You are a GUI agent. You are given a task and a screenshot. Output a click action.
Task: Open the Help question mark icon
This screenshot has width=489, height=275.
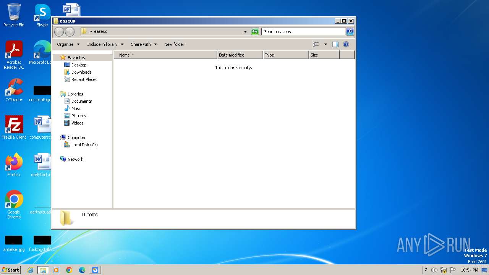pyautogui.click(x=346, y=44)
